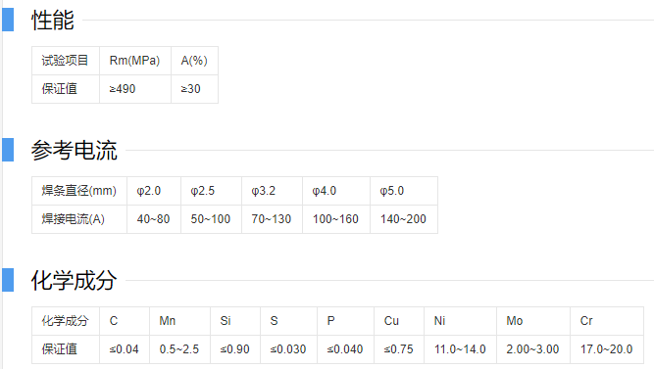Select the A(%) header cell
Viewport: 654px width, 369px height.
pos(194,61)
